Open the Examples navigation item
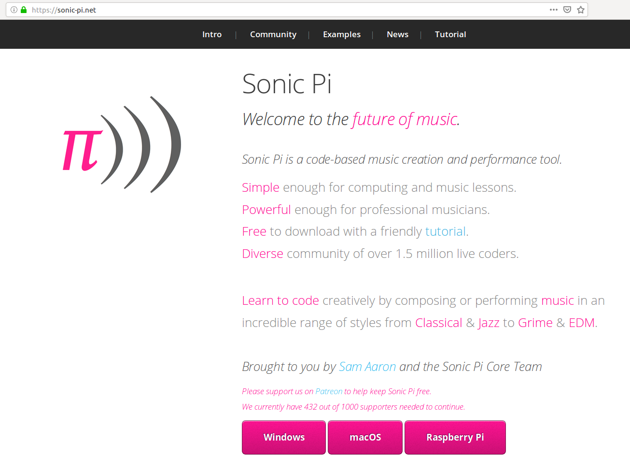The width and height of the screenshot is (630, 470). coord(342,34)
